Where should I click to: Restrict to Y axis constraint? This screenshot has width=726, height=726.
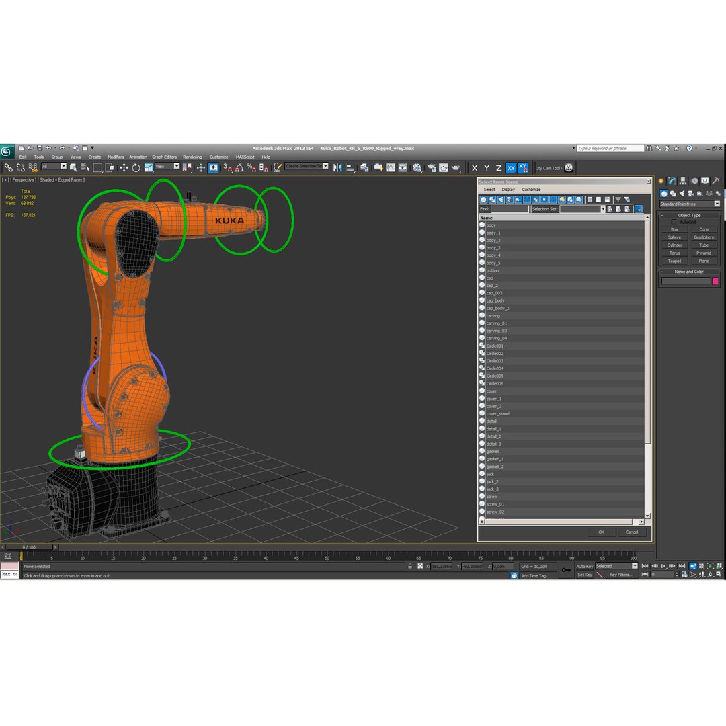pos(487,168)
